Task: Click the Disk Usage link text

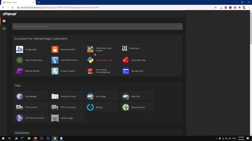Action: (x=101, y=96)
